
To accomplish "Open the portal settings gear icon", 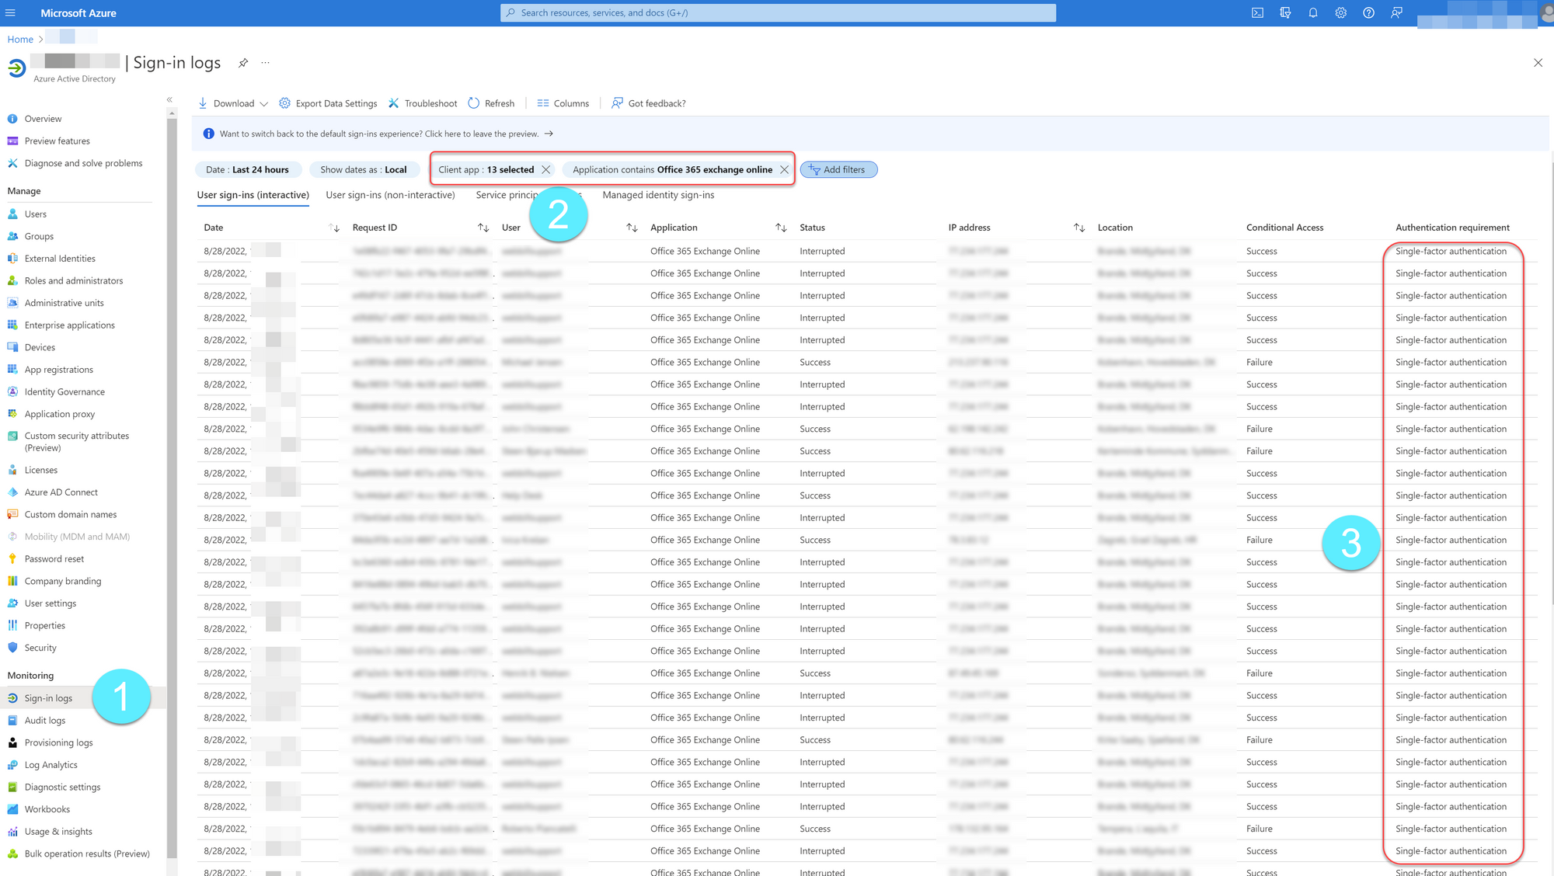I will click(1341, 13).
